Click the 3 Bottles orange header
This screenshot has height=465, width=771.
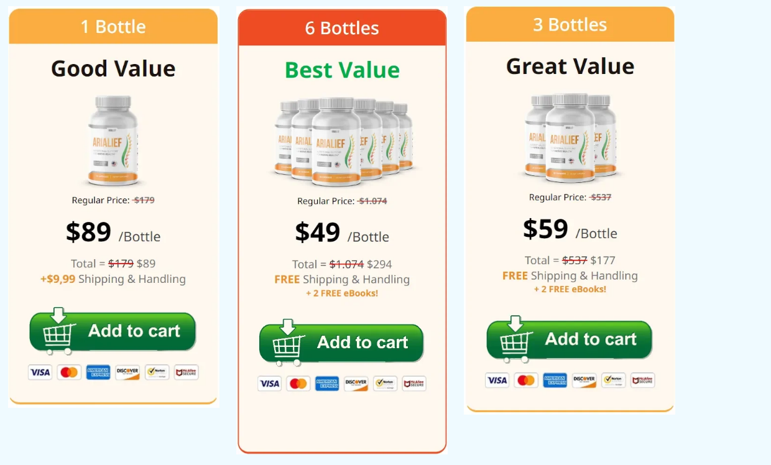pos(570,25)
